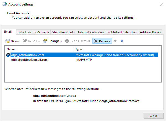Close the dialog with title bar X
Image resolution: width=166 pixels, height=121 pixels.
click(x=162, y=4)
